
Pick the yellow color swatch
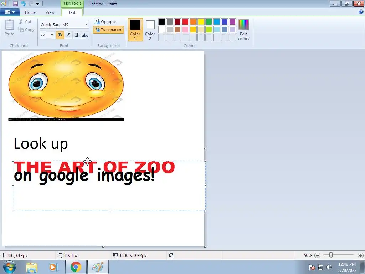[x=201, y=22]
